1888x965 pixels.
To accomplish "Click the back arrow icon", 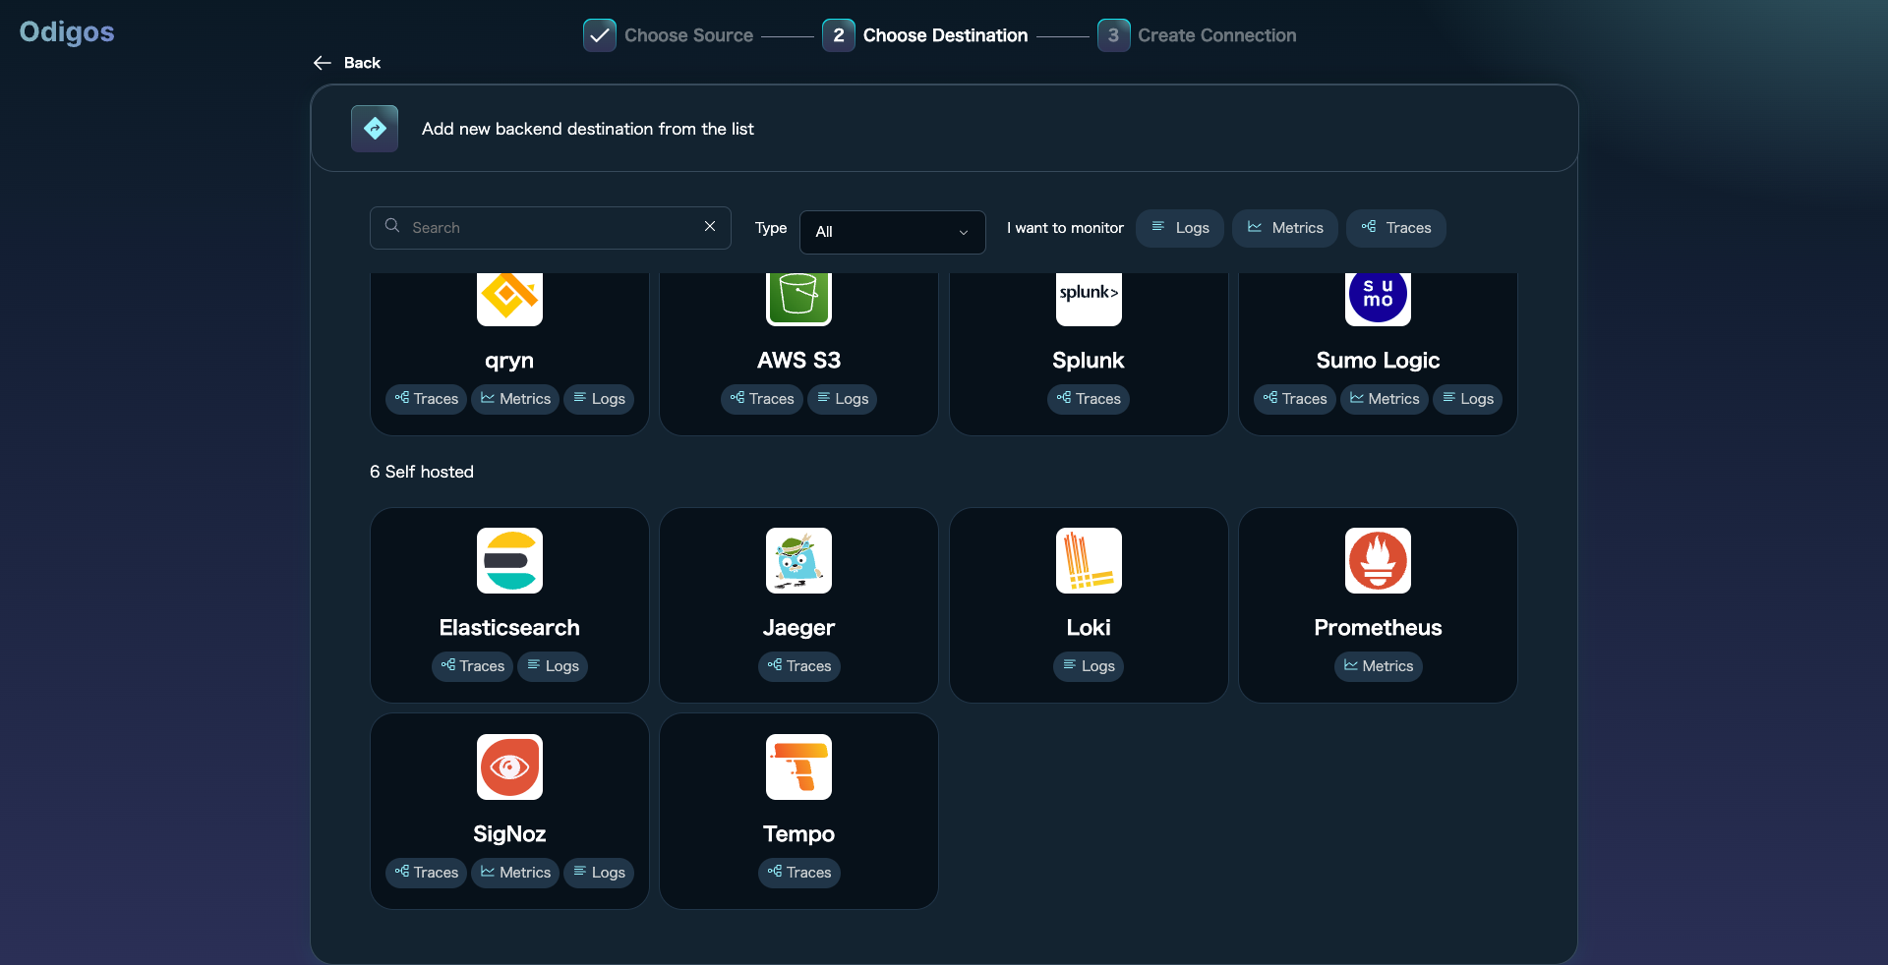I will [323, 63].
